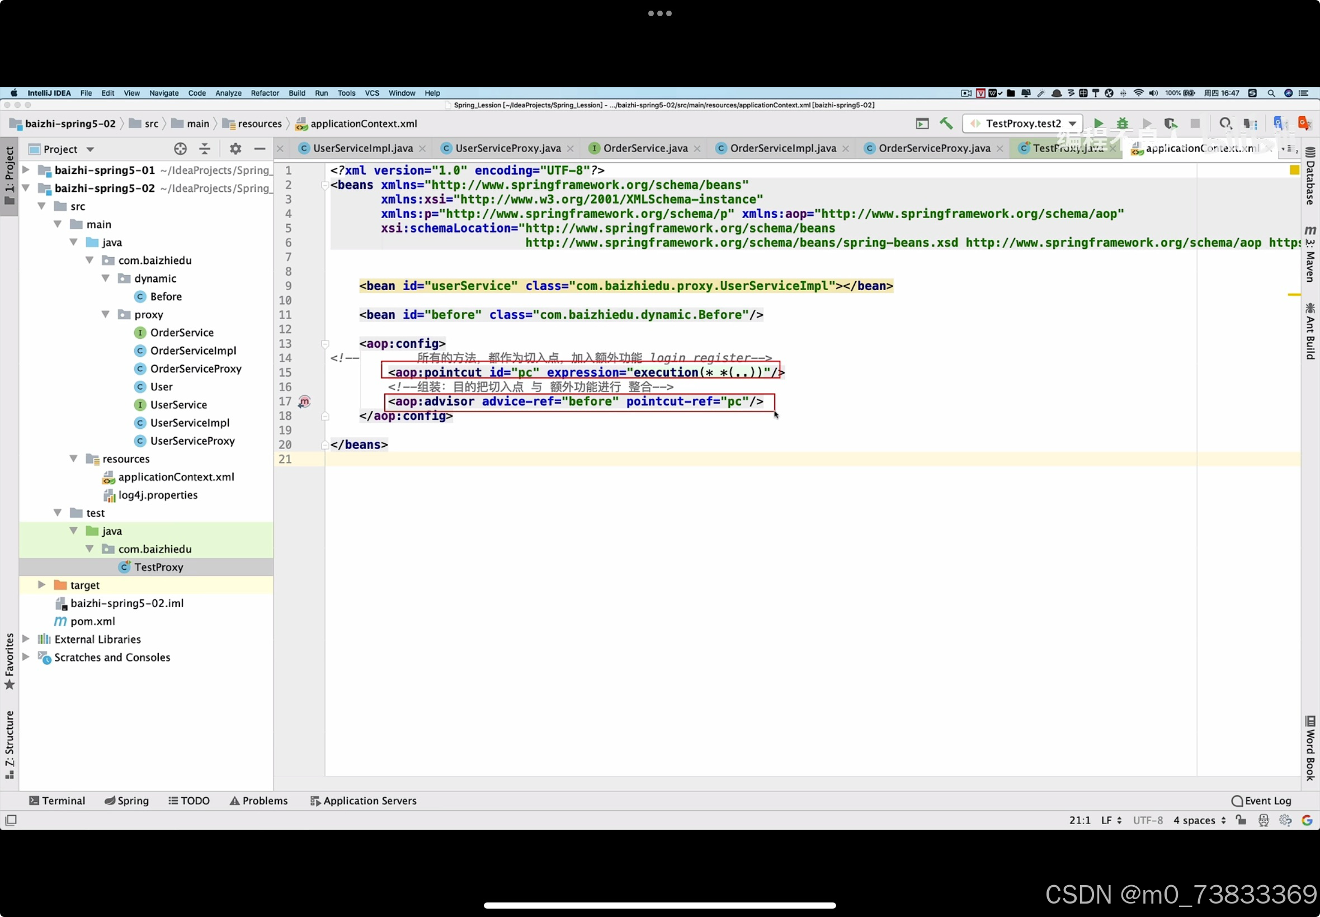Collapse the proxy package folder
This screenshot has width=1320, height=917.
(x=106, y=314)
